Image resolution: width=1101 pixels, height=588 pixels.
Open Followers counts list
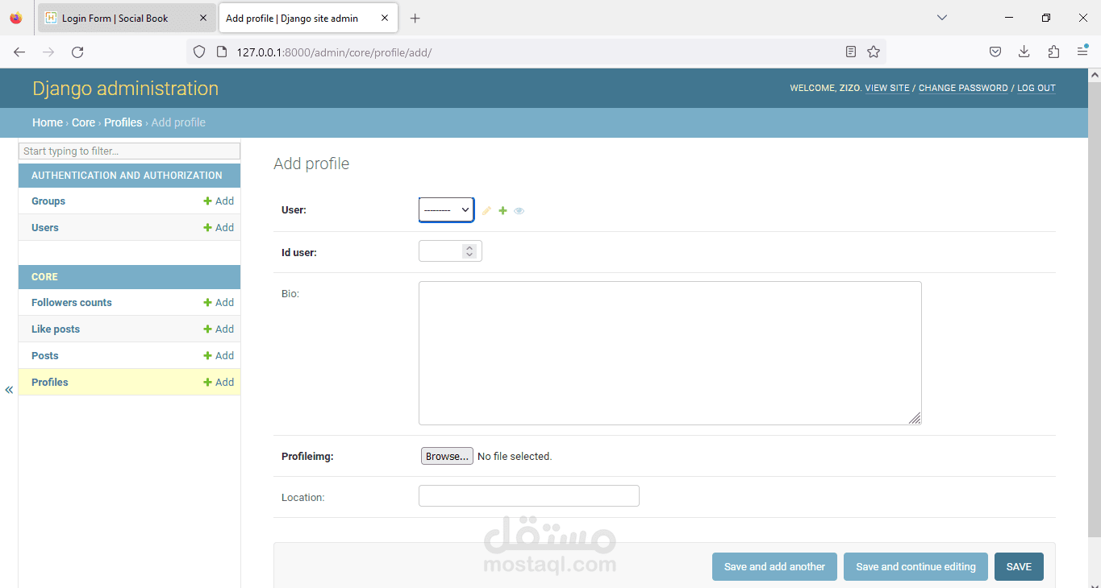click(72, 303)
